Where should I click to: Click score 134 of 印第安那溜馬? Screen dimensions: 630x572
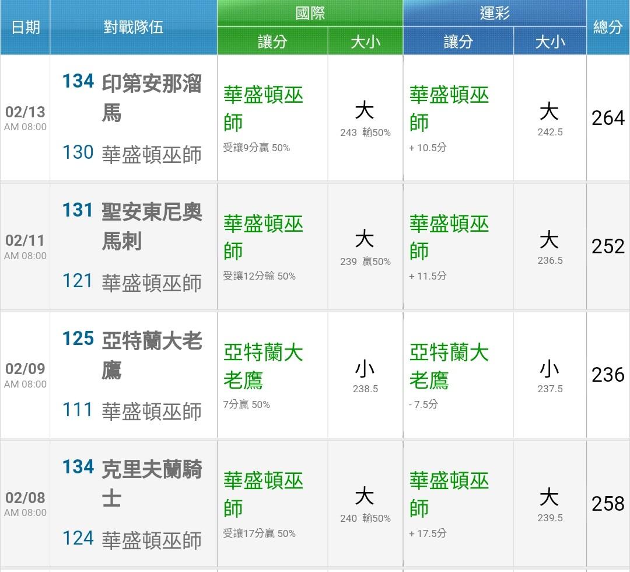point(78,81)
